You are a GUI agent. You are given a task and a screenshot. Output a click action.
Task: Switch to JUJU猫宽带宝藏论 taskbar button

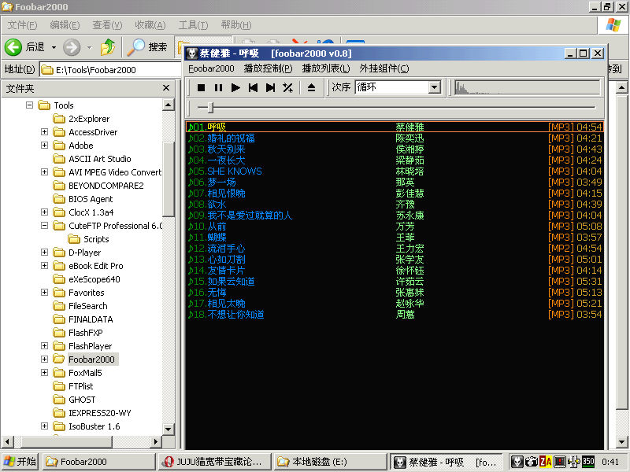(x=214, y=462)
